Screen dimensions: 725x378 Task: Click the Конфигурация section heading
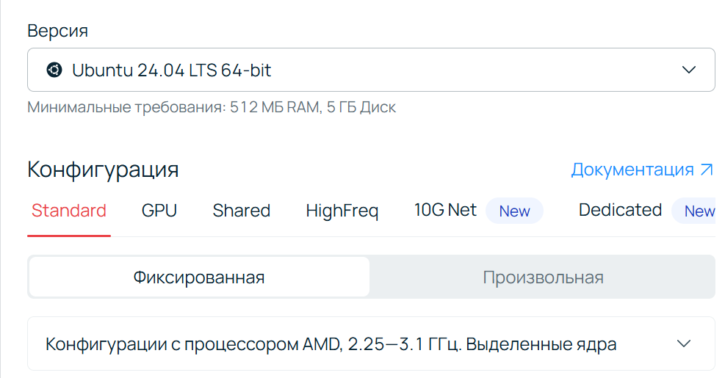coord(103,170)
